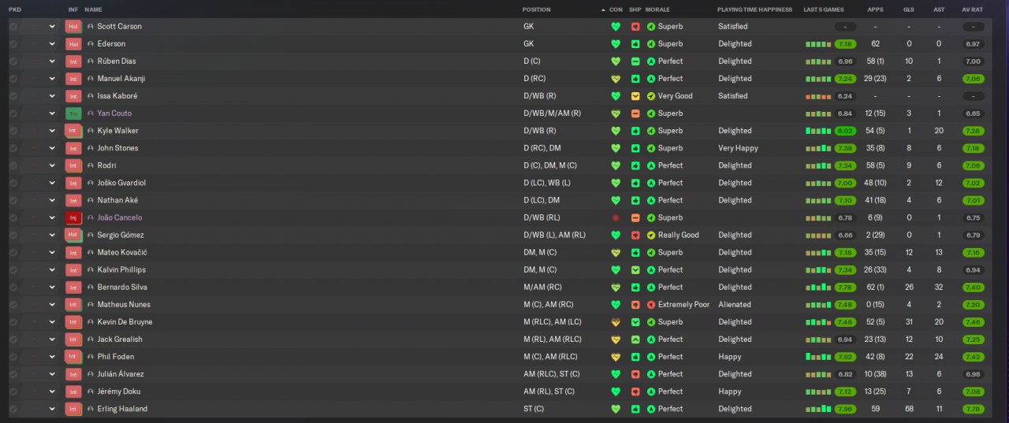Open the dropdown chevron for Jérémy Doku
This screenshot has width=1009, height=423.
pyautogui.click(x=52, y=391)
